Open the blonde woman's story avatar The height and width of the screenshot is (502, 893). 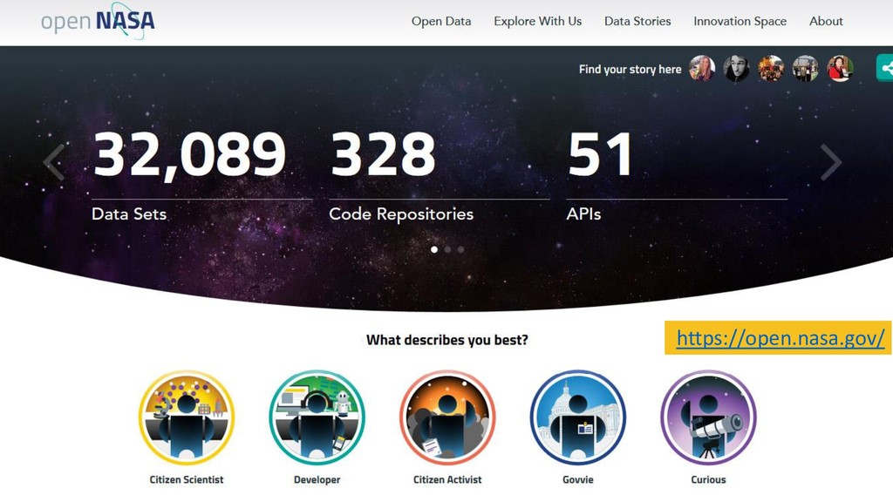point(702,69)
